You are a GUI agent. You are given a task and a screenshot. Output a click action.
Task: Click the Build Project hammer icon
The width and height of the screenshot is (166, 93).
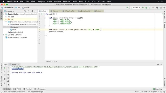click(127, 7)
